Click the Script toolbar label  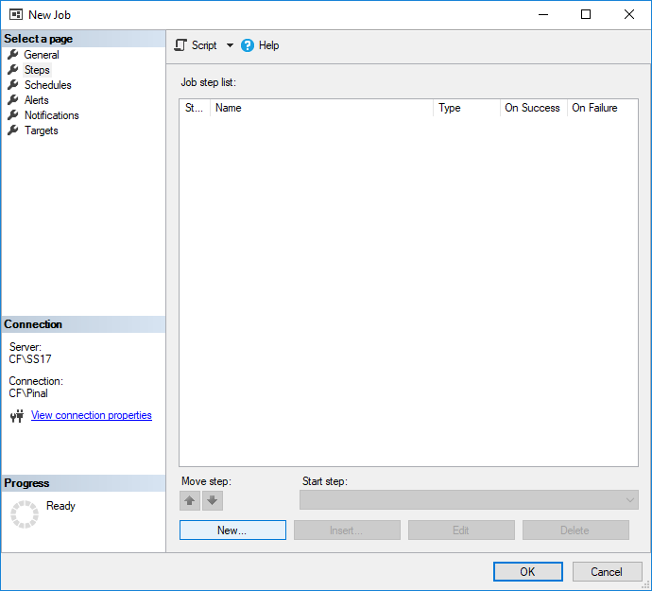pos(204,45)
